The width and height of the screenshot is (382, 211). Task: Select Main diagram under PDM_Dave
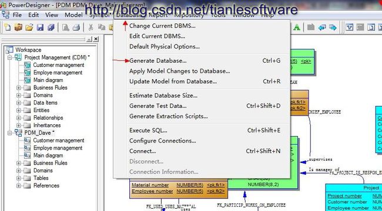coord(48,155)
